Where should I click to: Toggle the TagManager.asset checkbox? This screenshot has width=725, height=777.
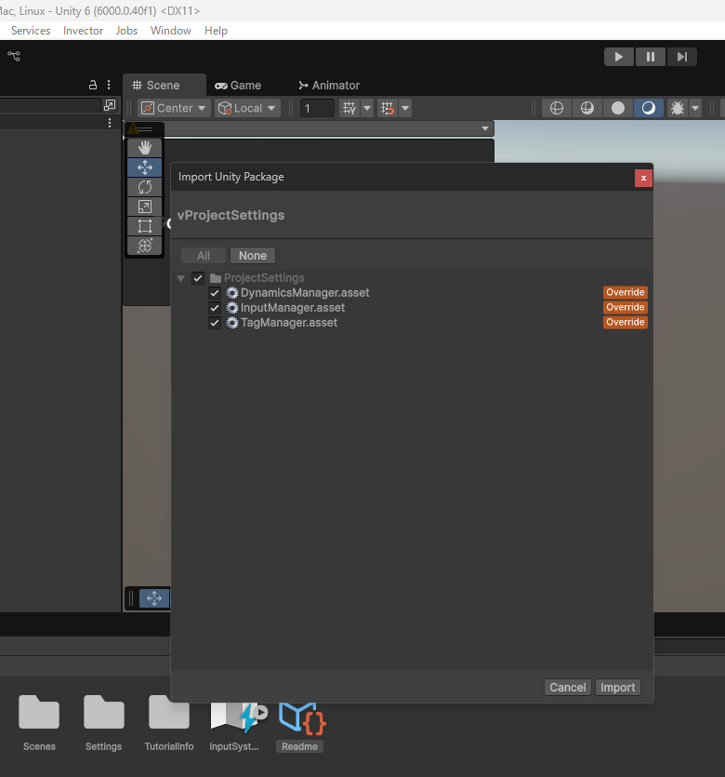(x=215, y=323)
